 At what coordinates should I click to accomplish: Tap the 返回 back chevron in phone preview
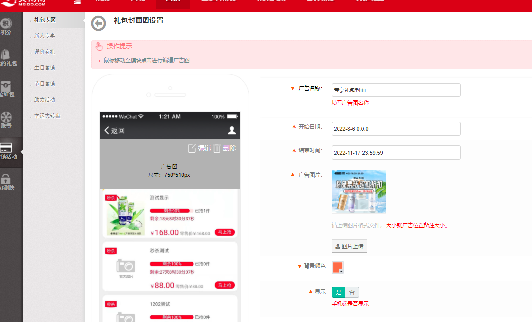tap(107, 130)
